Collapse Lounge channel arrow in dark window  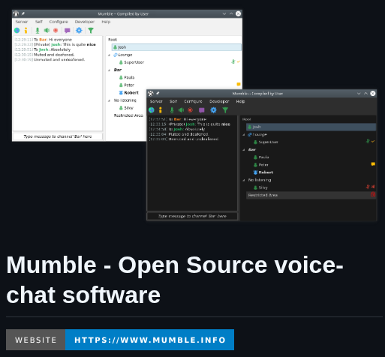tap(244, 135)
